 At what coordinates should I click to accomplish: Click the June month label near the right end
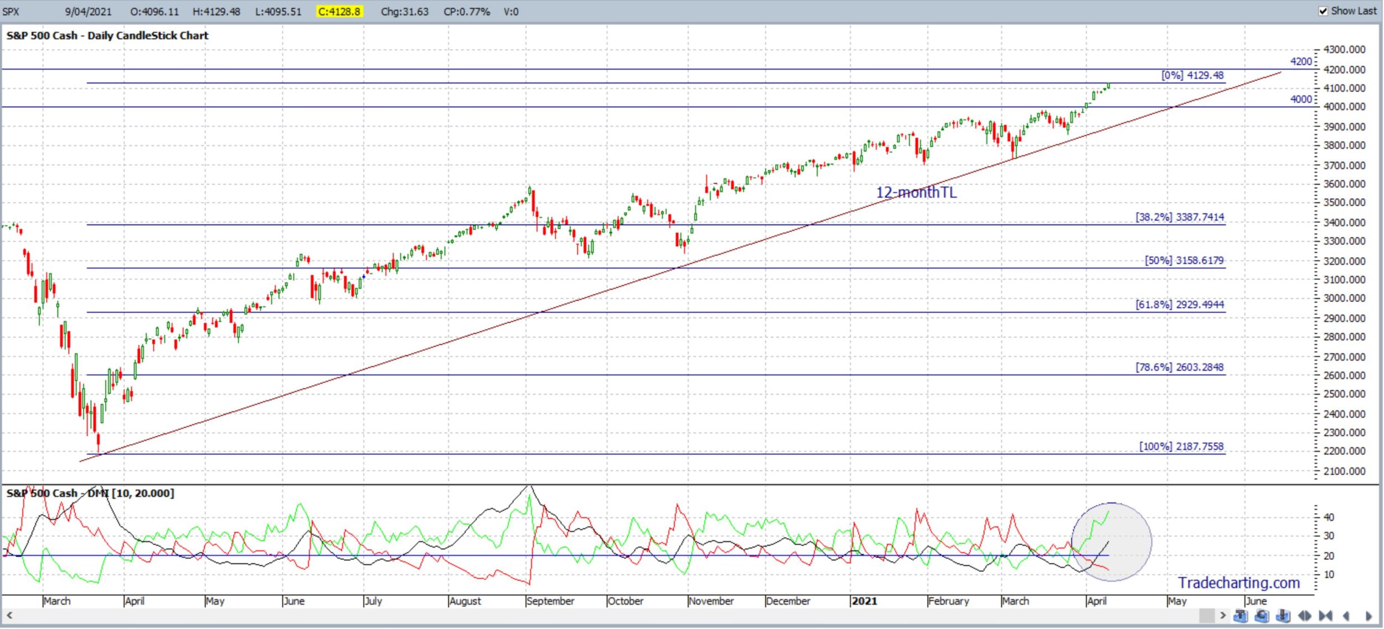(x=1256, y=601)
